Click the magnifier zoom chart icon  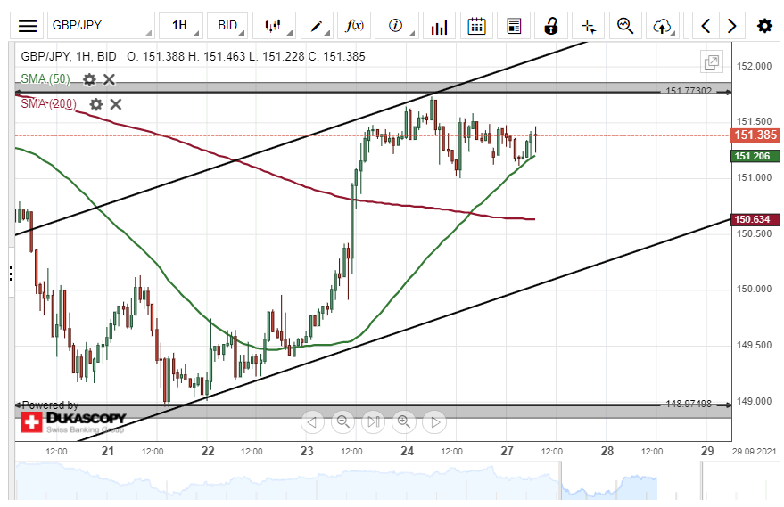click(625, 26)
